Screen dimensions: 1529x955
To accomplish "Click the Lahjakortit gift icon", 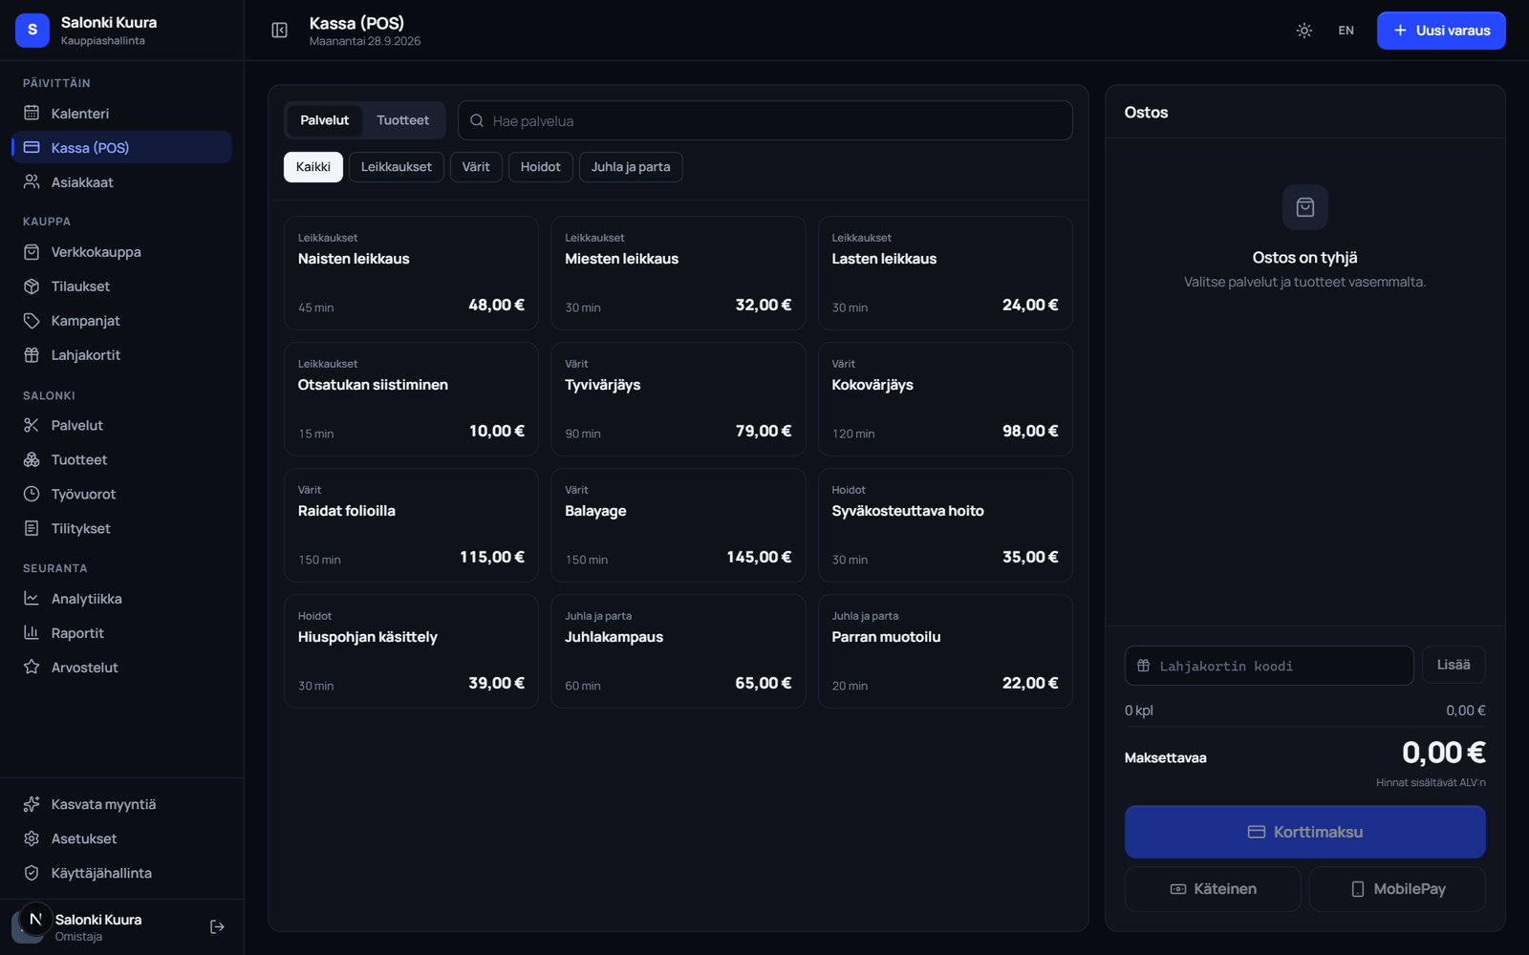I will [x=32, y=355].
